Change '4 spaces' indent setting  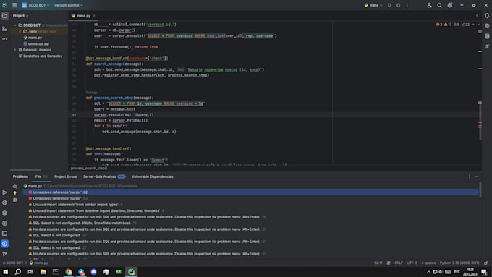click(x=428, y=263)
